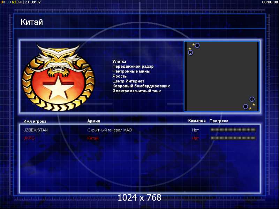Screen dimensions: 279x209
Task: Select Передвижной радар in the feature list
Action: (133, 67)
